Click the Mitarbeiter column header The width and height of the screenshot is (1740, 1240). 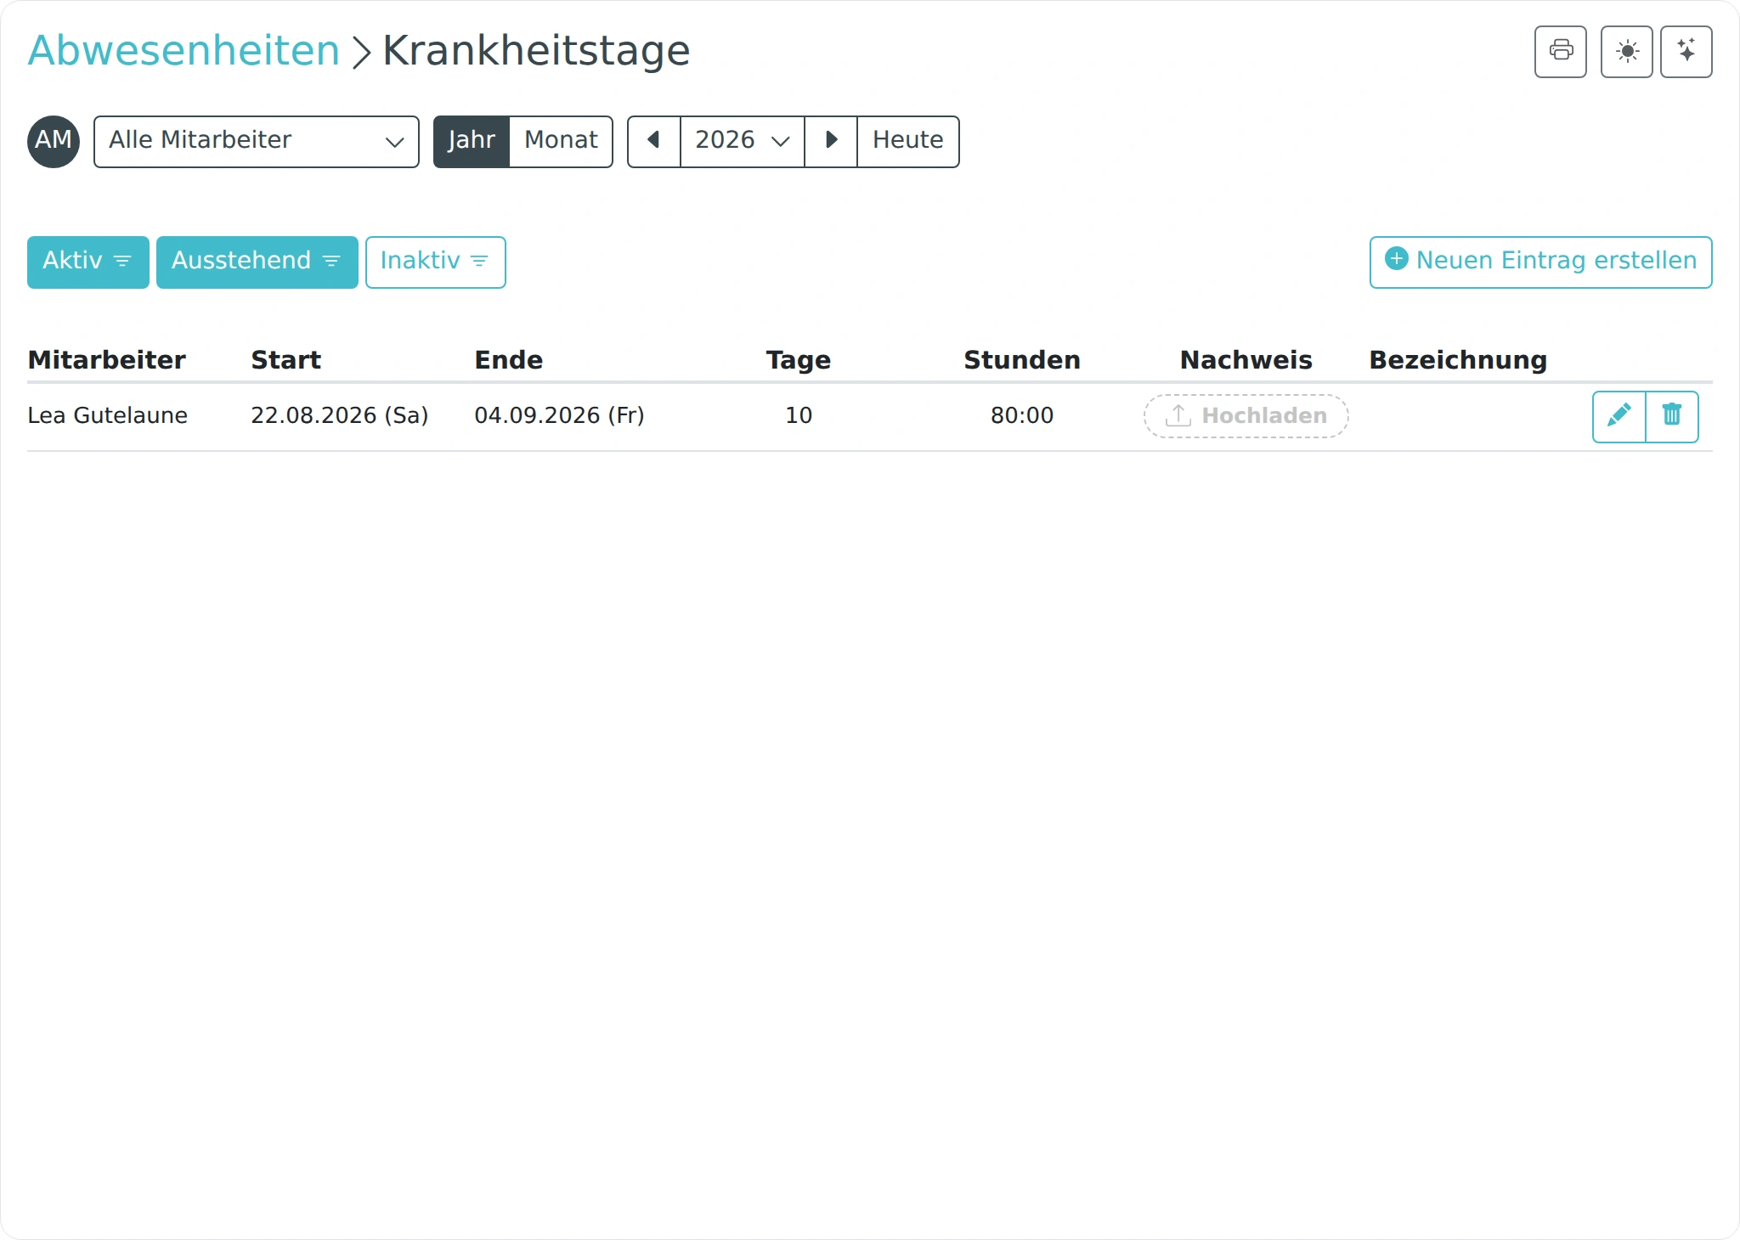[x=107, y=360]
